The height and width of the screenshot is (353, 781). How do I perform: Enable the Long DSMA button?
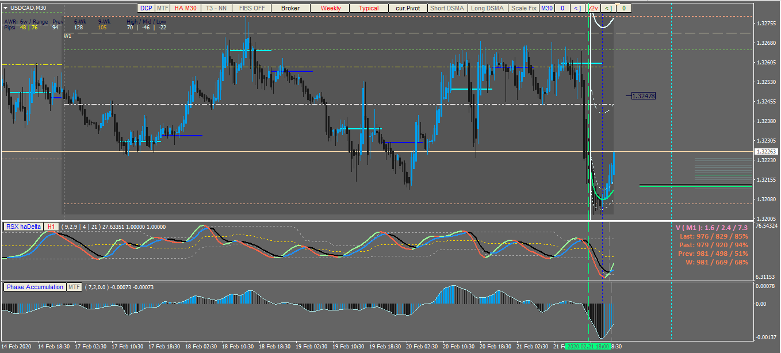[487, 8]
